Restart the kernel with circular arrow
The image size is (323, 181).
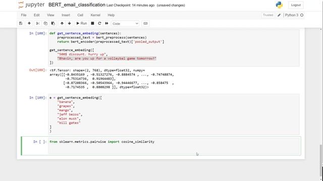(x=99, y=24)
